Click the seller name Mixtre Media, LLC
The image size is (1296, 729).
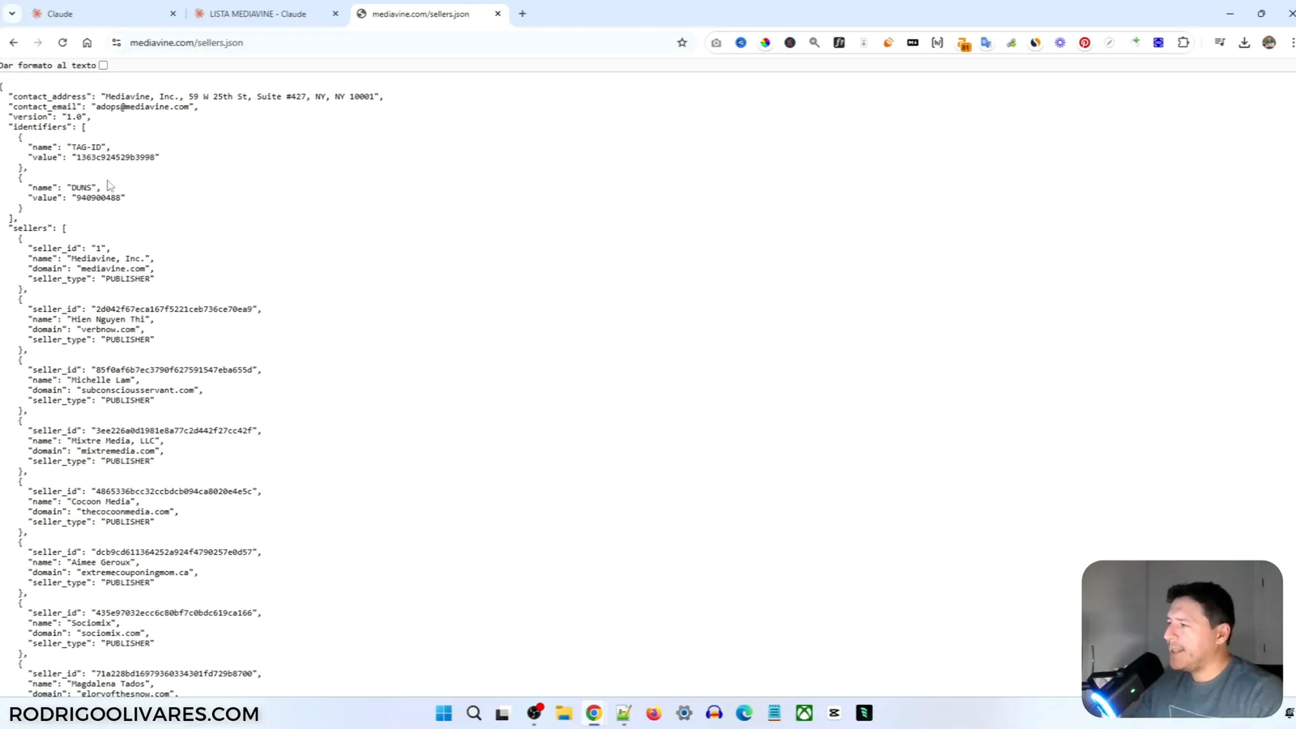pyautogui.click(x=114, y=441)
